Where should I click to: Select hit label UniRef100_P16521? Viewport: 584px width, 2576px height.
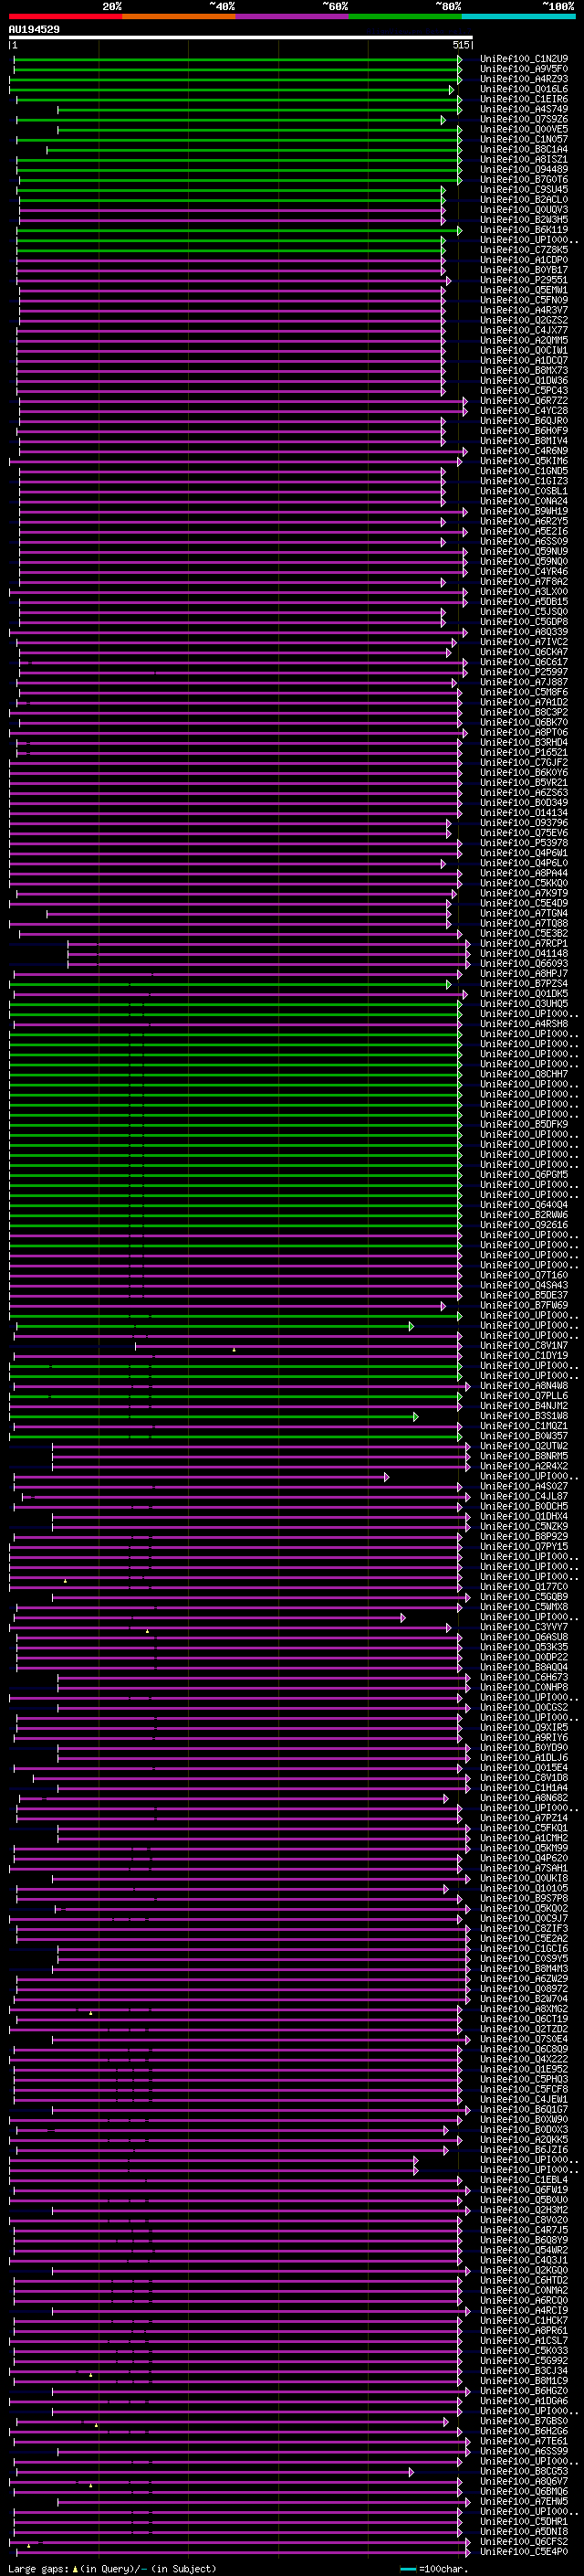coord(524,752)
